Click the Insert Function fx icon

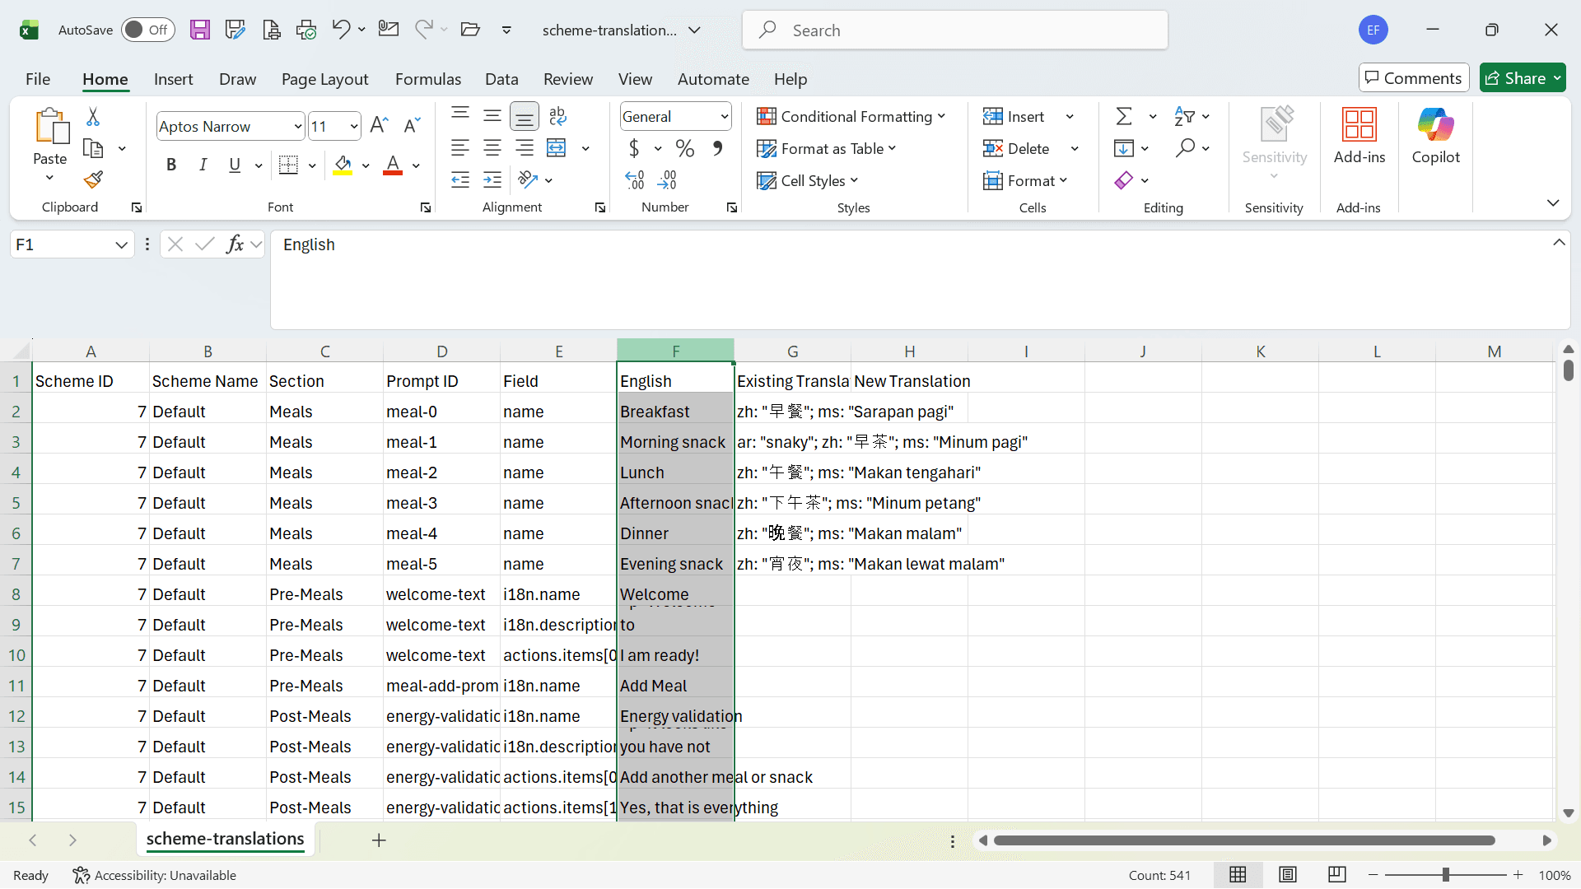[x=235, y=244]
